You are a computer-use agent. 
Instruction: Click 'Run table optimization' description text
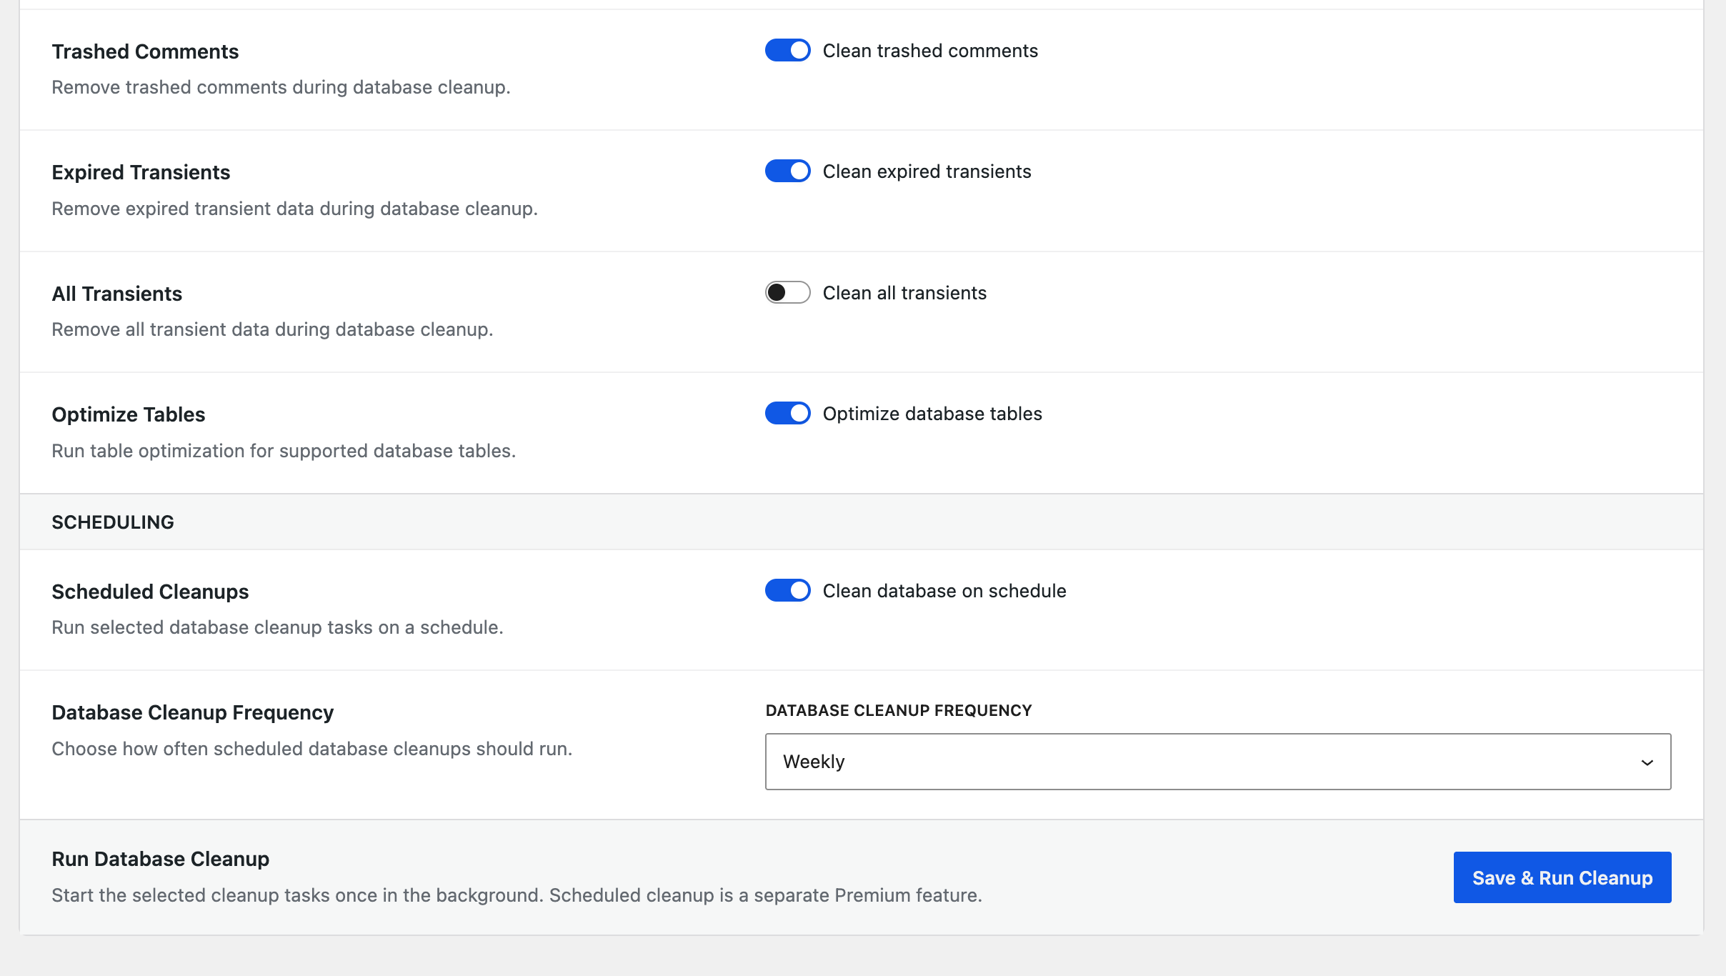click(284, 451)
